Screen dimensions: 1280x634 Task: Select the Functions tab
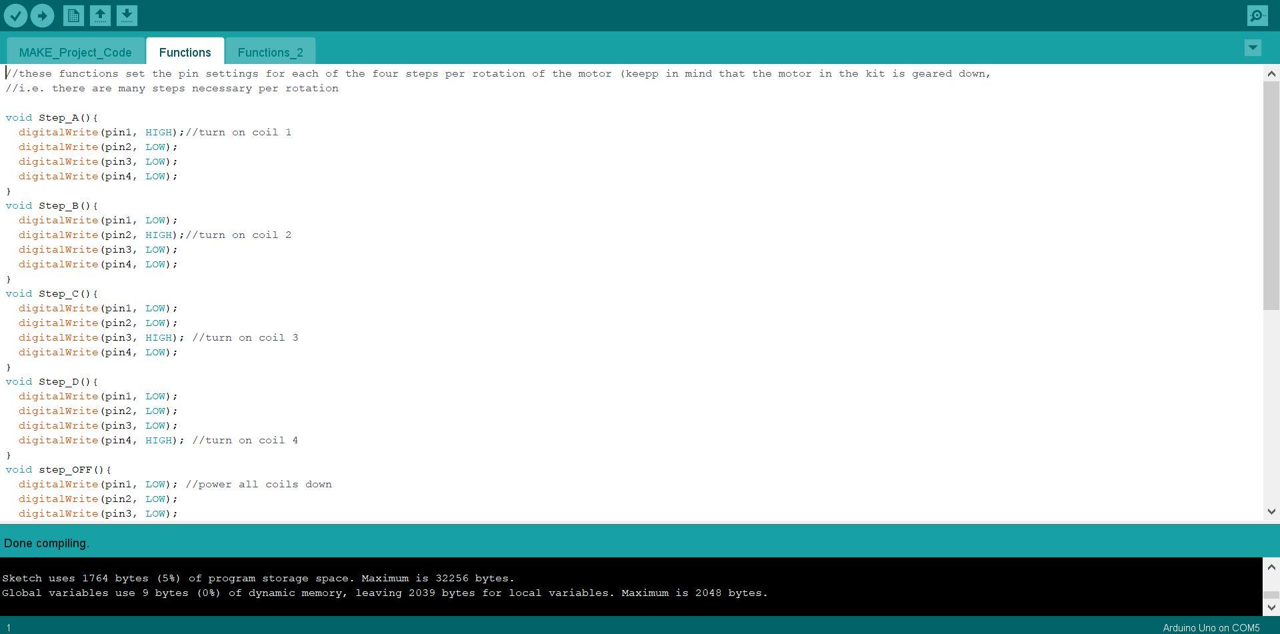185,52
